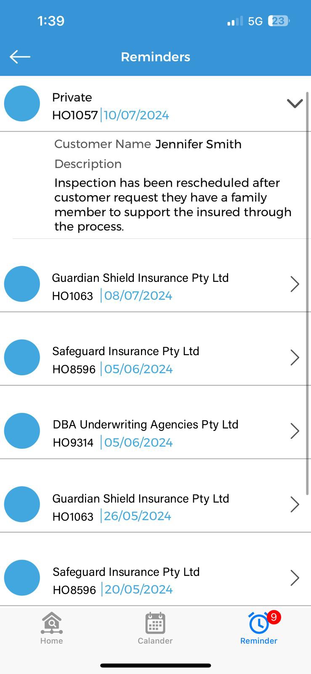Tap the avatar circle for DBA Underwriting

tap(22, 431)
